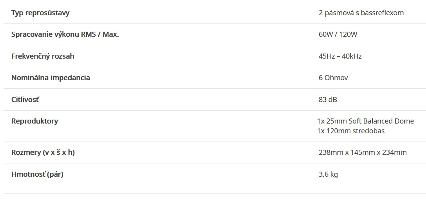Image resolution: width=426 pixels, height=199 pixels.
Task: Select 1x 25mm Soft Balanced Dome text
Action: (365, 121)
